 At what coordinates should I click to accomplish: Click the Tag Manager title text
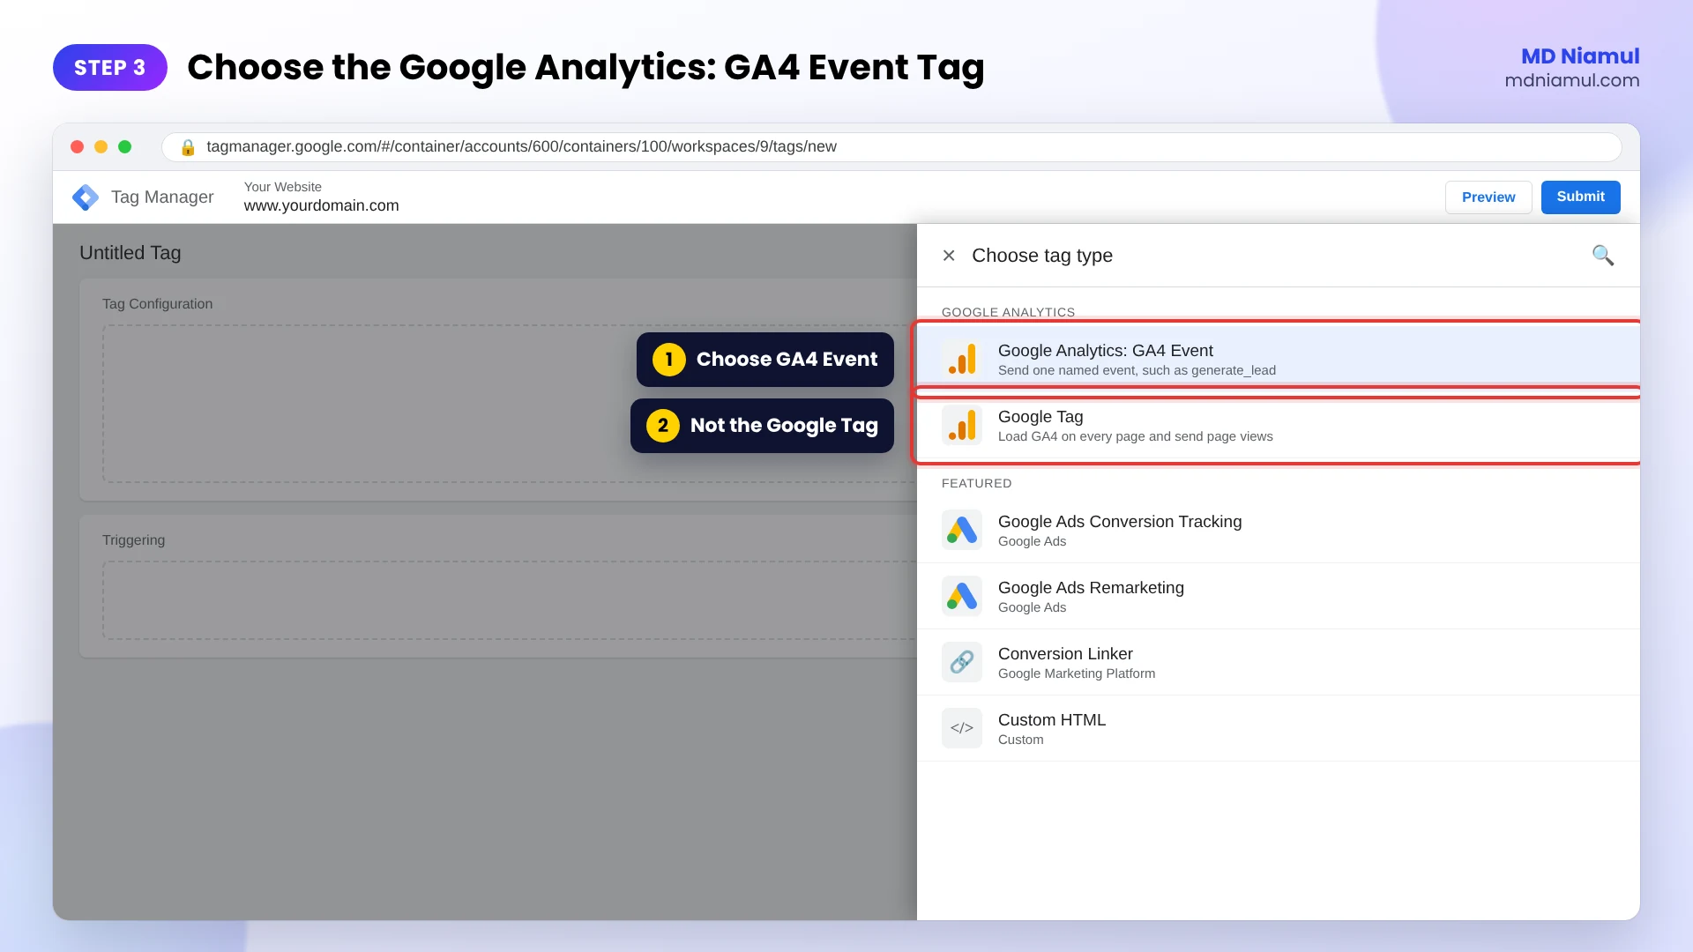[x=162, y=197]
